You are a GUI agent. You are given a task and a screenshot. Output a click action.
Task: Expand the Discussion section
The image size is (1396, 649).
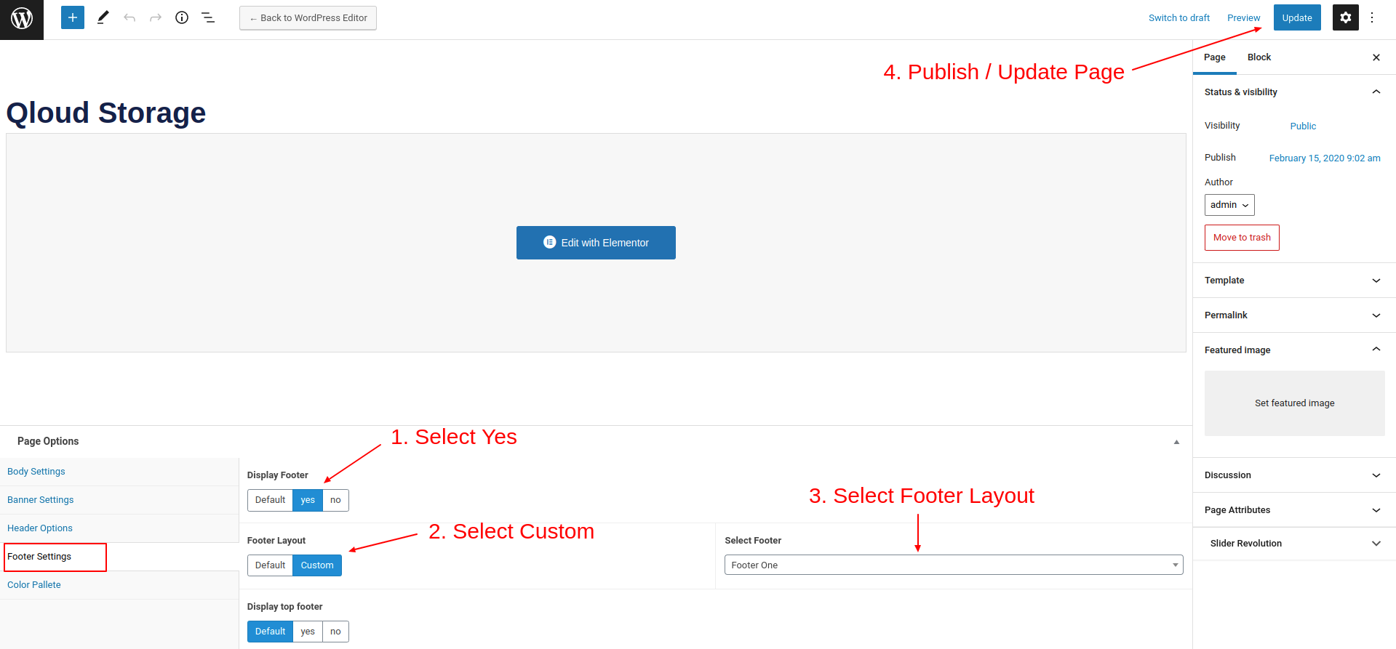point(1294,475)
